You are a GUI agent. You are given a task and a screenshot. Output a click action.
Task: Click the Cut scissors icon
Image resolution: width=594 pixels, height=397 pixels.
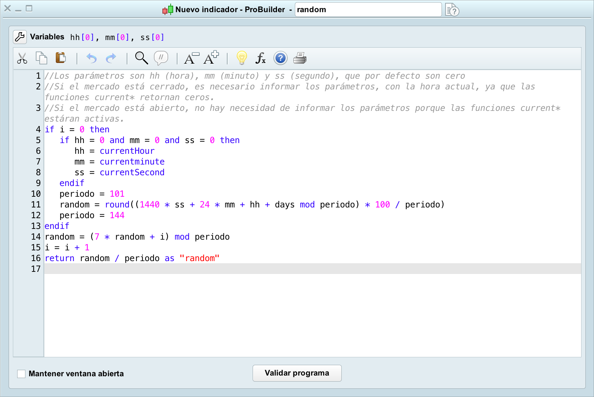tap(22, 58)
